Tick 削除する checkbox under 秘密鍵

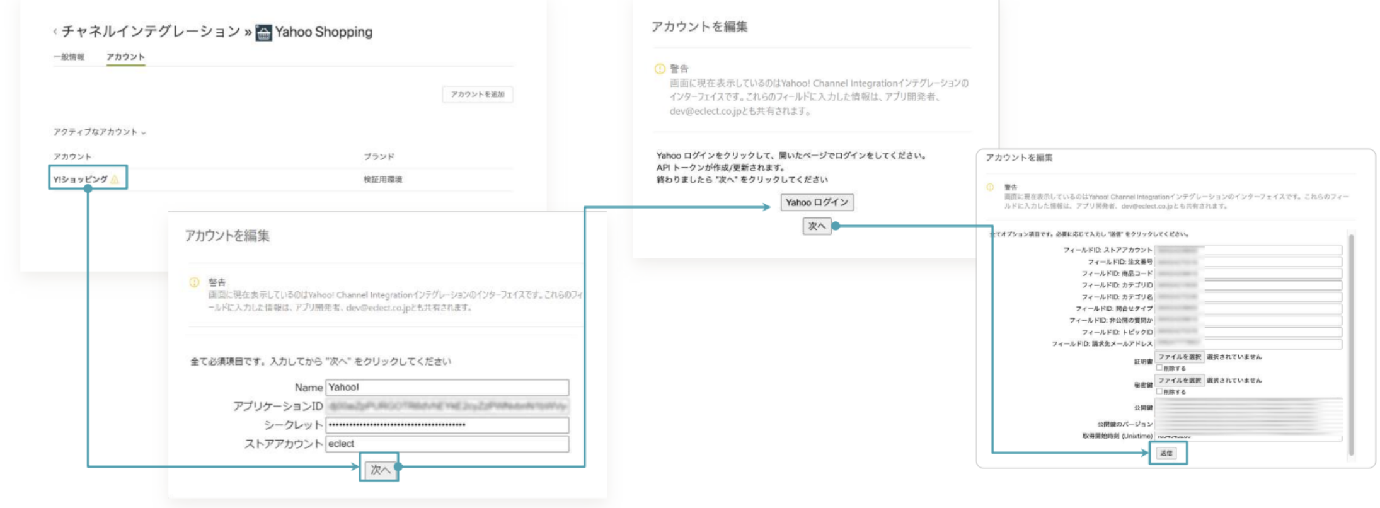(x=1159, y=391)
